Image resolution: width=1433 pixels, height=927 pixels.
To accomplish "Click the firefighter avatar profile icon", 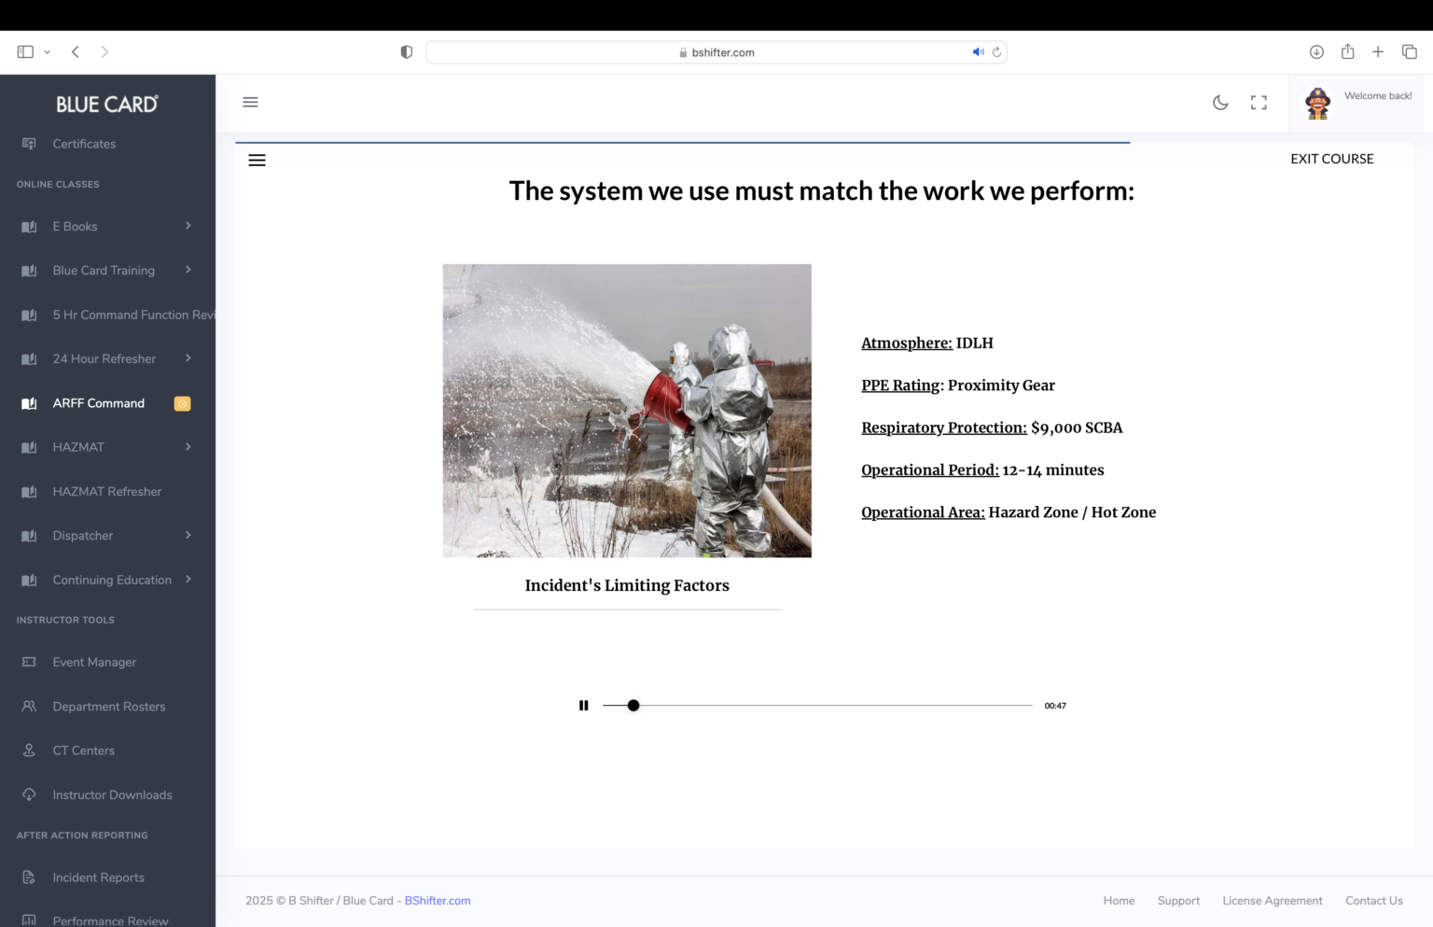I will (1317, 104).
